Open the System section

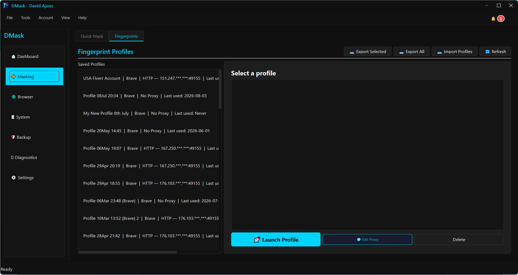coord(34,117)
